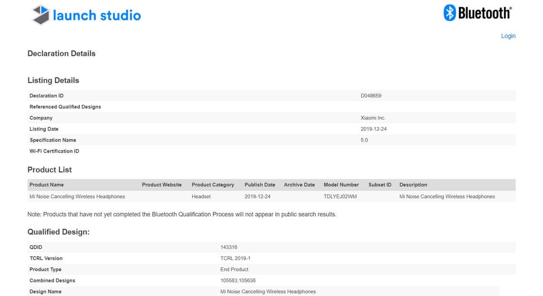This screenshot has height=296, width=543.
Task: Select listing date 2019-12-24 in Listing Details
Action: pos(374,129)
